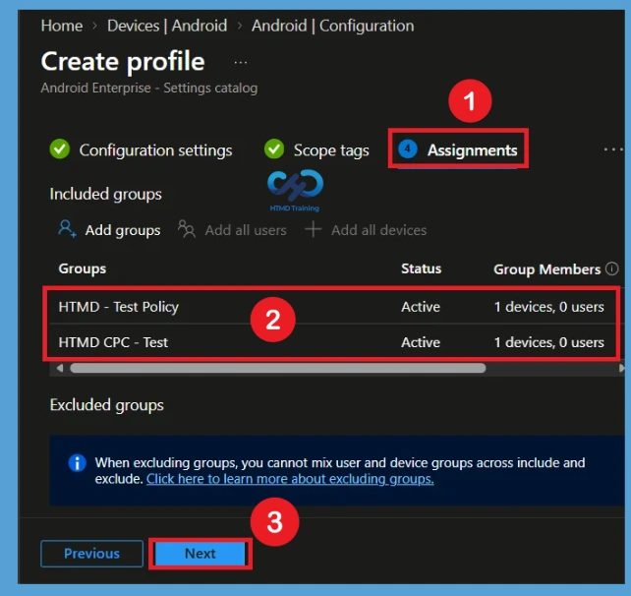This screenshot has width=631, height=596.
Task: Click member count for HTMD CPC - Test
Action: pos(548,342)
